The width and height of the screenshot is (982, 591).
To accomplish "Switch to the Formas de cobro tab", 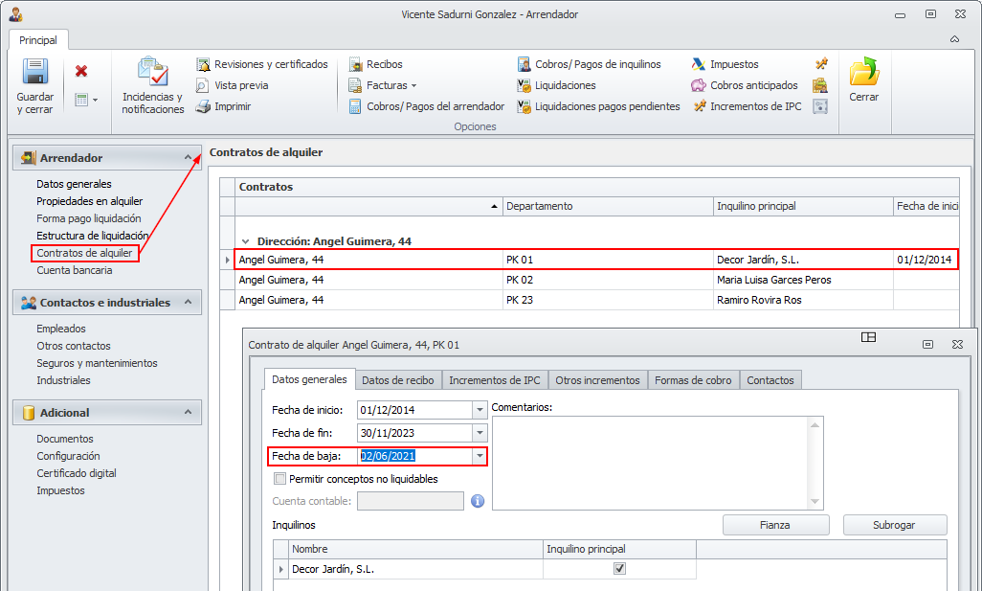I will (693, 380).
